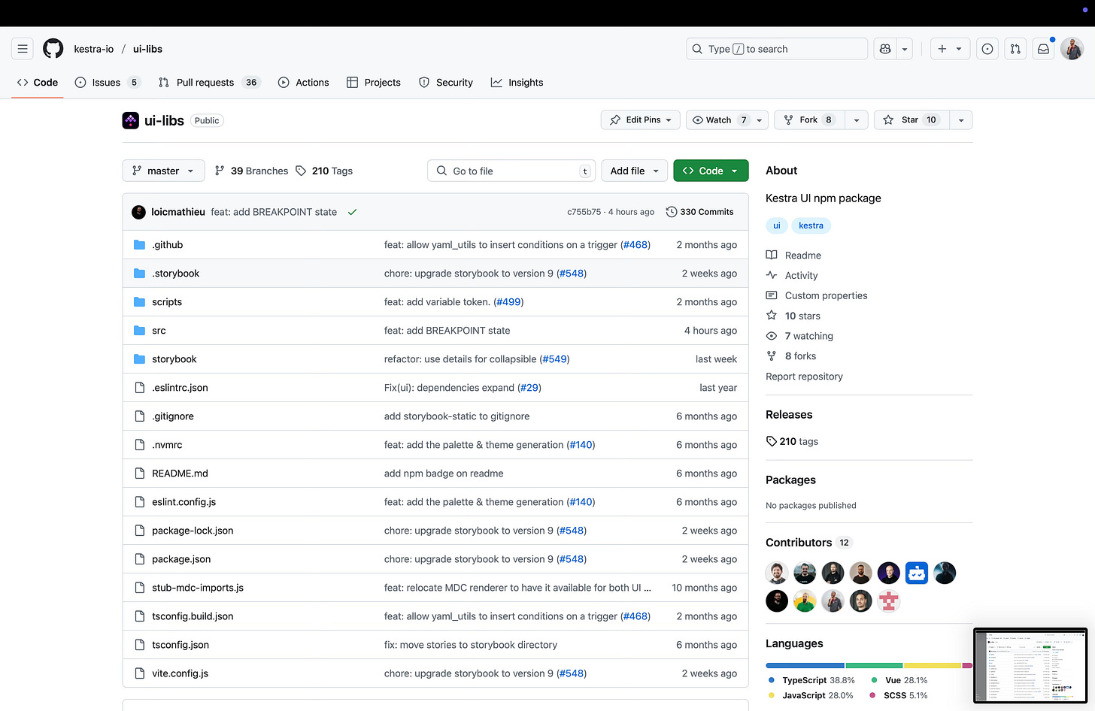This screenshot has width=1095, height=711.
Task: Open the Projects tab
Action: tap(374, 83)
